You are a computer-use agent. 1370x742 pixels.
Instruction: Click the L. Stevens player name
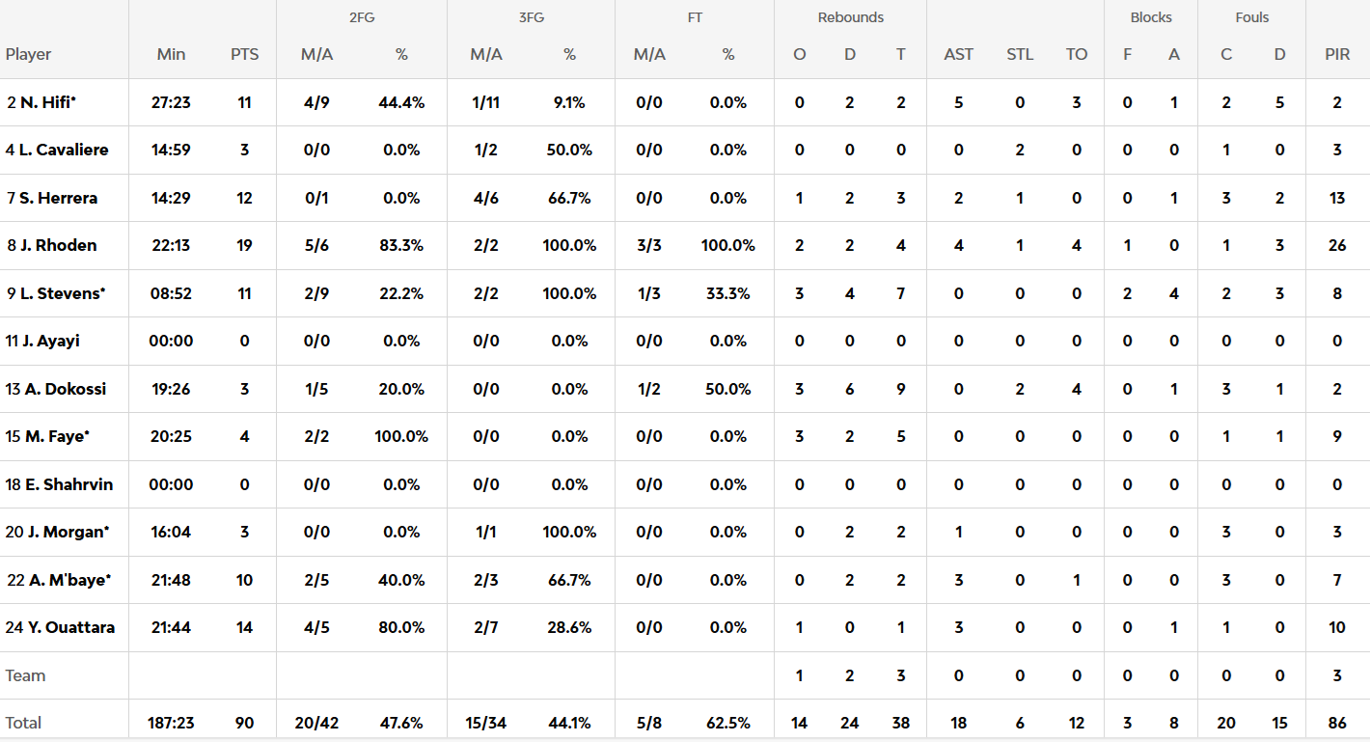(62, 293)
